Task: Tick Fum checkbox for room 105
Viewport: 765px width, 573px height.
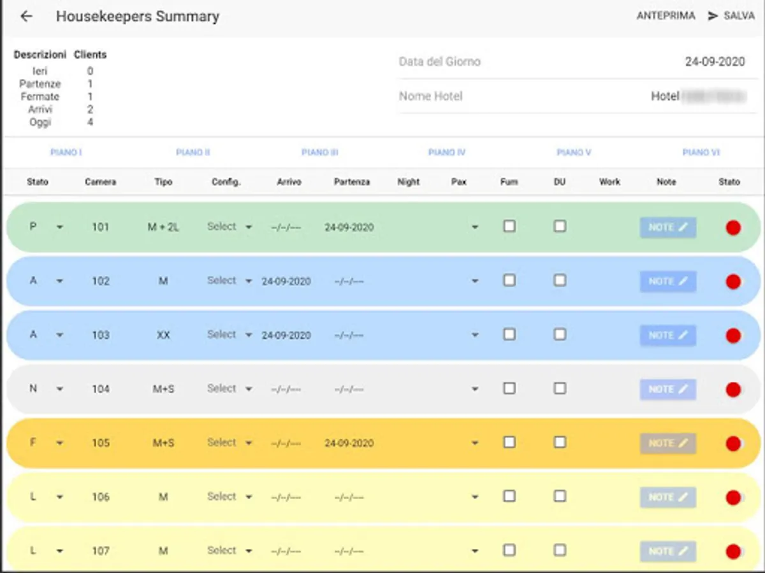Action: pyautogui.click(x=509, y=442)
